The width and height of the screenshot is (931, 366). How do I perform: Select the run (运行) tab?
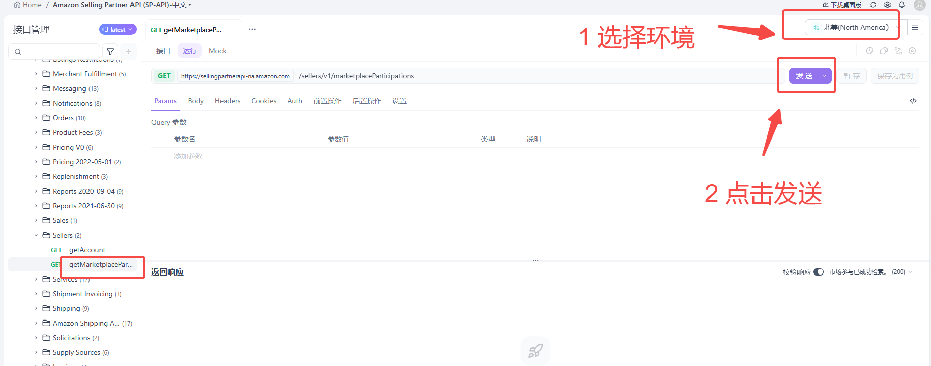point(190,51)
